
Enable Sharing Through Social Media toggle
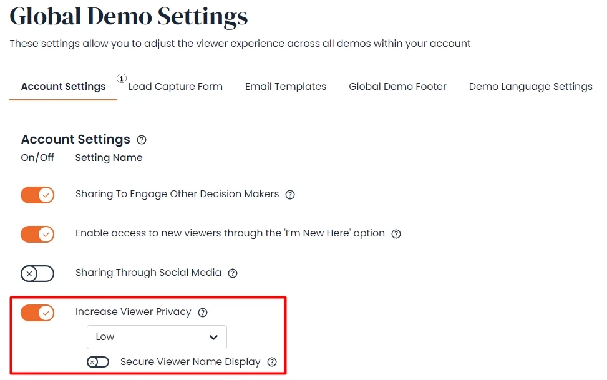point(37,273)
